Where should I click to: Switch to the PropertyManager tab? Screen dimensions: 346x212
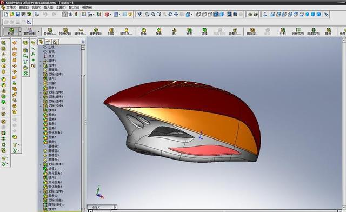click(x=48, y=42)
